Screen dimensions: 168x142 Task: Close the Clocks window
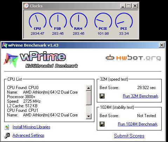(135, 6)
